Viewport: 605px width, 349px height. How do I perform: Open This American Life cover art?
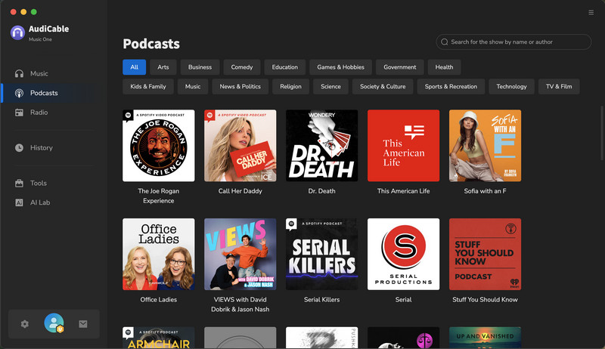coord(403,146)
